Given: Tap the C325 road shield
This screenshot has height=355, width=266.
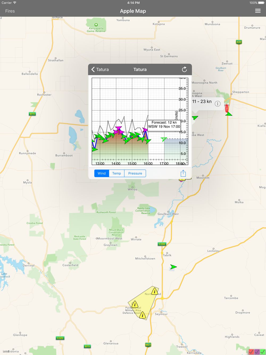Looking at the screenshot, I should [x=60, y=338].
